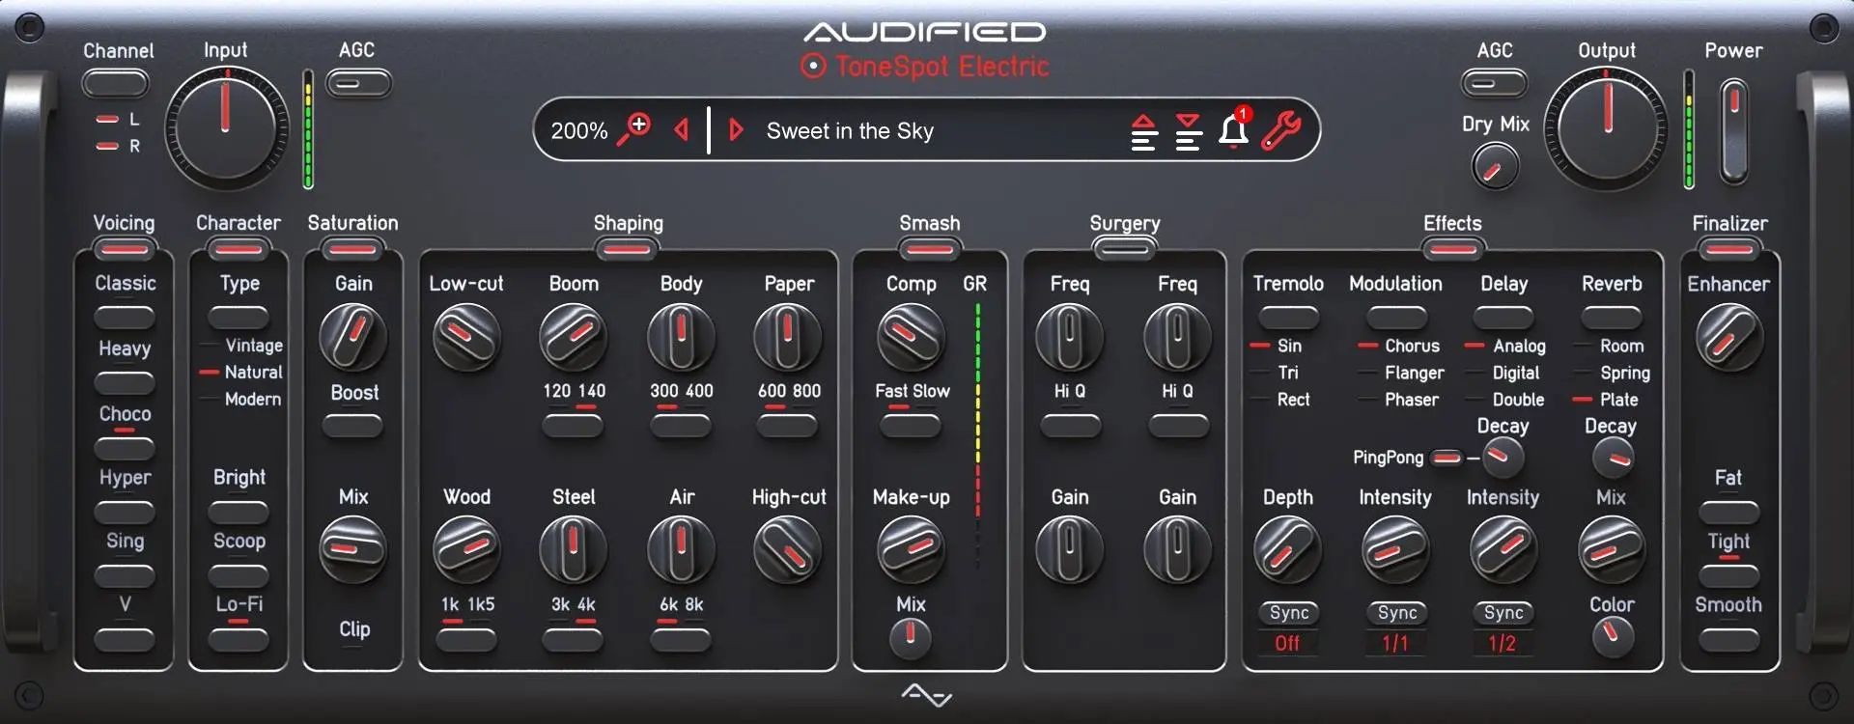Toggle the Channel button
This screenshot has height=724, width=1854.
tap(116, 84)
